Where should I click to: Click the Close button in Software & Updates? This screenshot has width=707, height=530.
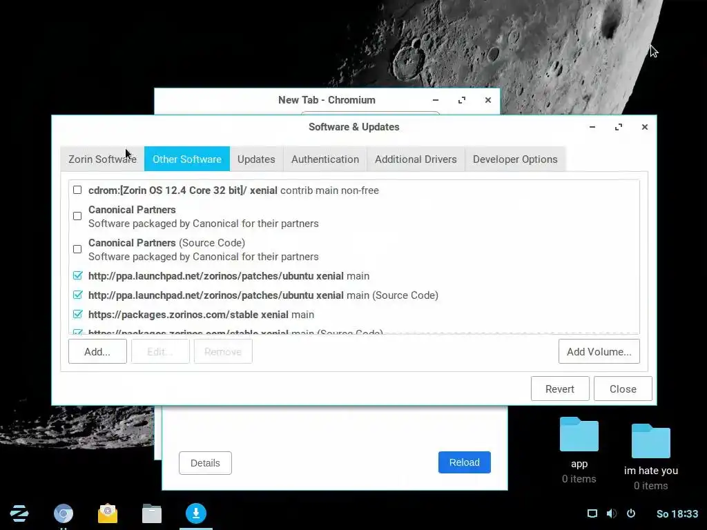(x=623, y=389)
